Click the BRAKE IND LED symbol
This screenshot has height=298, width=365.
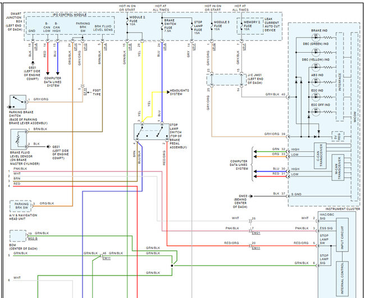tap(316, 37)
